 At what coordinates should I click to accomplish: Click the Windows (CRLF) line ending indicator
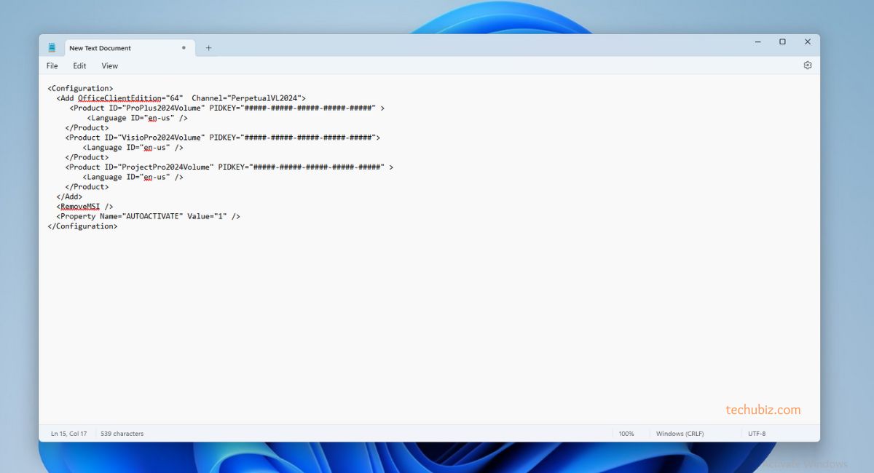click(680, 434)
